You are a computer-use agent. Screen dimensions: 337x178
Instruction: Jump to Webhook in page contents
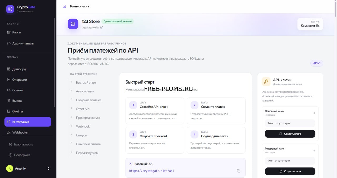83,126
